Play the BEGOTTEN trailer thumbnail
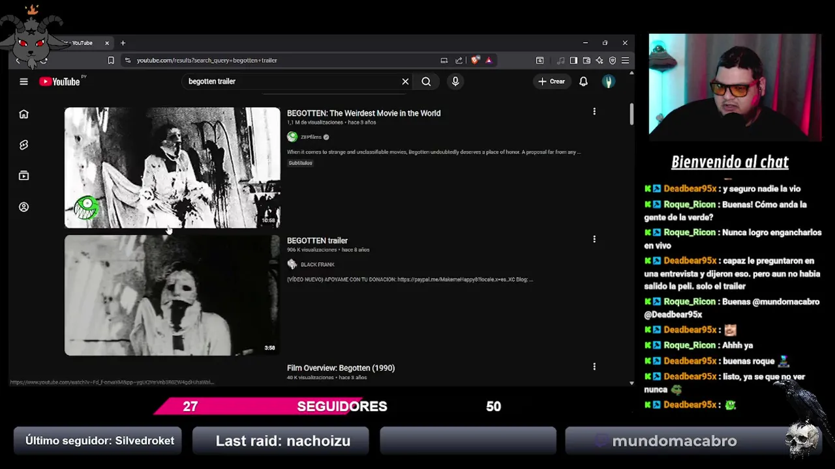Image resolution: width=835 pixels, height=469 pixels. tap(172, 295)
